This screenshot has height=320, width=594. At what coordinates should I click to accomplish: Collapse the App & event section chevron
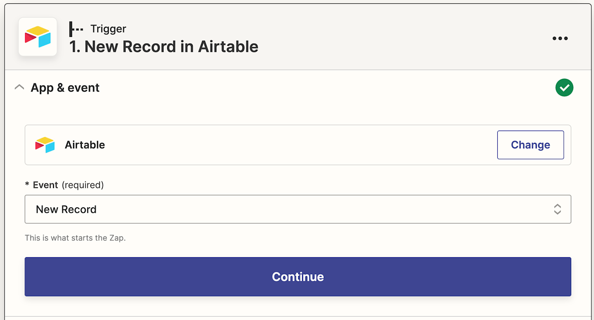[x=19, y=88]
